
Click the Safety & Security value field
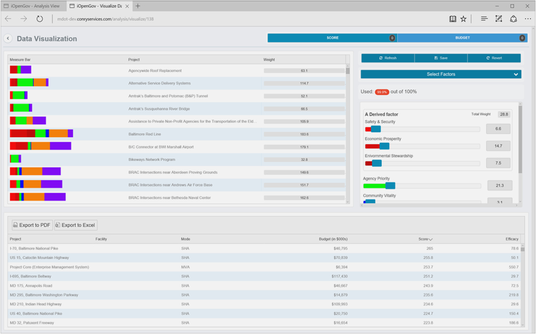coord(498,129)
